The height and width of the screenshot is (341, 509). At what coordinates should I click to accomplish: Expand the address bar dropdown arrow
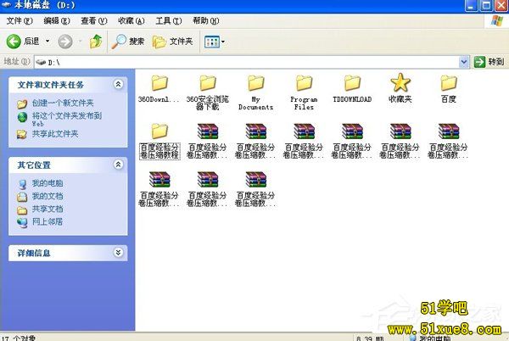(x=464, y=62)
